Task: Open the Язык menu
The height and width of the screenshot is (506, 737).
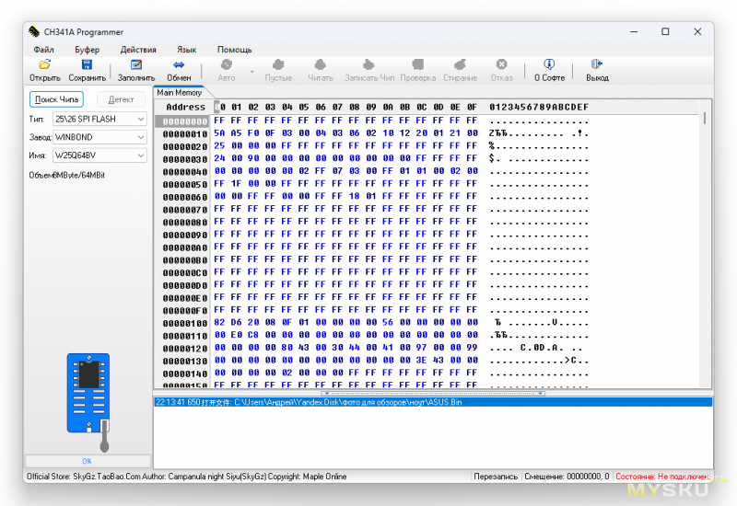Action: (186, 50)
